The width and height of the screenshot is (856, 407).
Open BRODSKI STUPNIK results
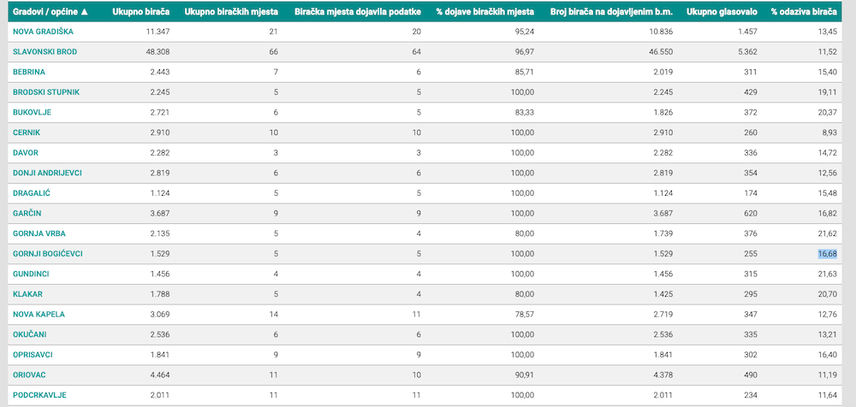(46, 92)
